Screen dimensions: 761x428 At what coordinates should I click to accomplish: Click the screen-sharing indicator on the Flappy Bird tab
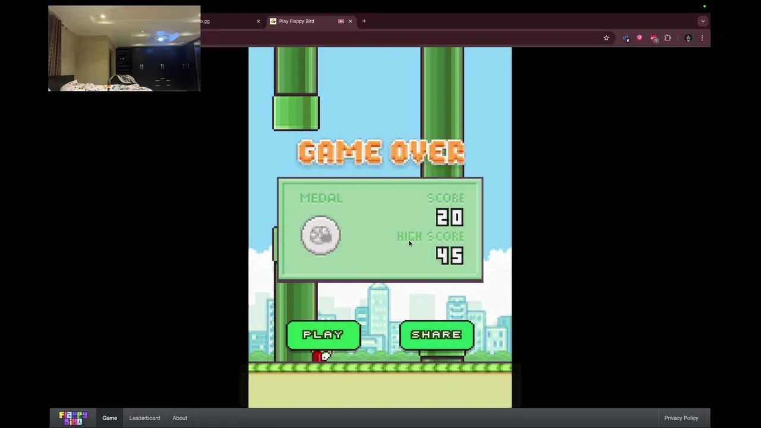341,21
